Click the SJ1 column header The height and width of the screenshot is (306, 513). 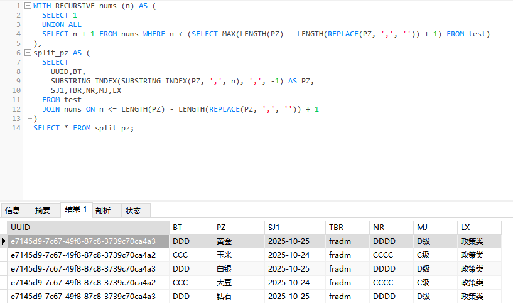(293, 227)
